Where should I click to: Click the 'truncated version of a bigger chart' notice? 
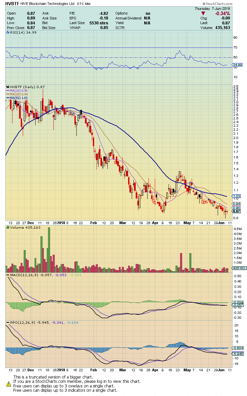pos(52,377)
